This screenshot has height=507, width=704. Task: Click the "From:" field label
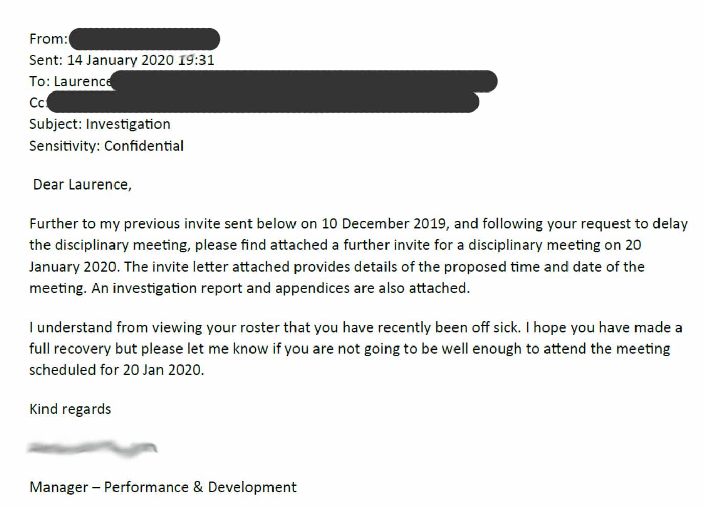[48, 39]
